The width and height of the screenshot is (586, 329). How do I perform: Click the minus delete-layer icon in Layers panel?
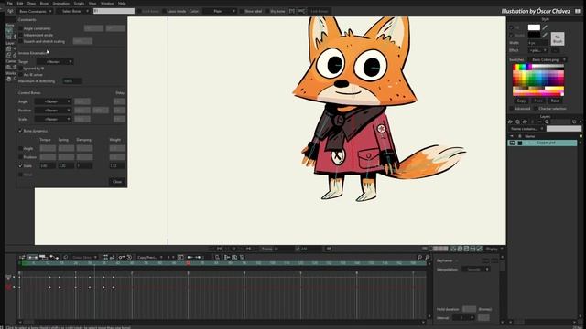point(539,122)
